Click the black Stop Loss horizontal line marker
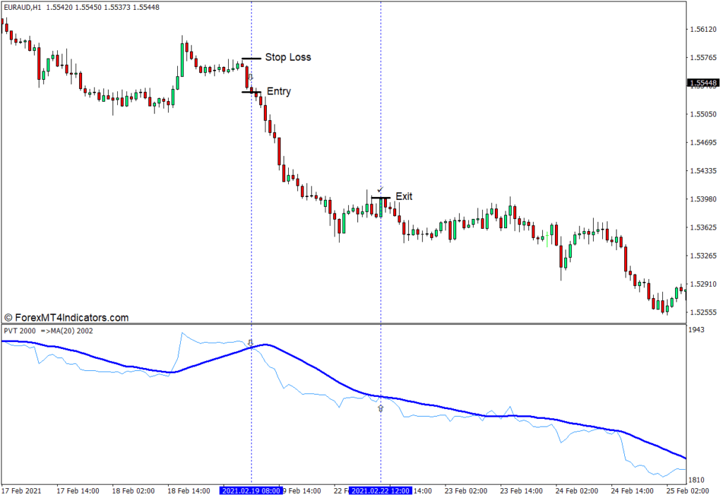This screenshot has width=723, height=498. coord(251,59)
